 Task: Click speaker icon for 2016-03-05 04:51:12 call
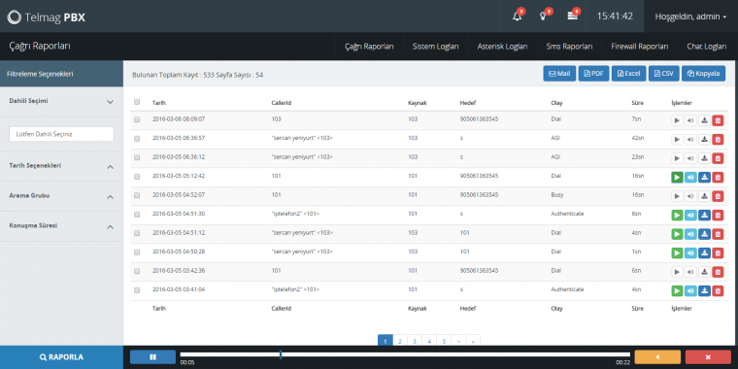[690, 234]
